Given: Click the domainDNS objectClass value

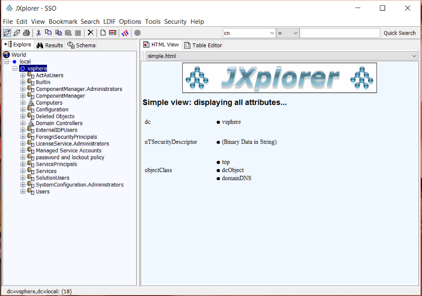Looking at the screenshot, I should tap(236, 178).
